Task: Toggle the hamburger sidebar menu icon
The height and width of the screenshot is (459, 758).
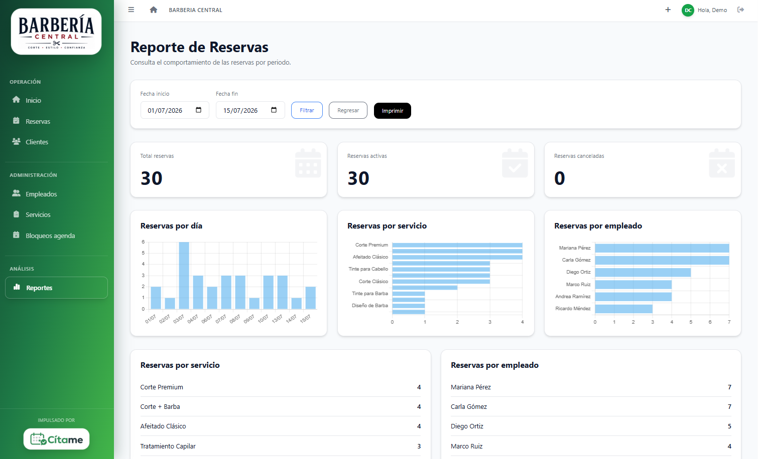Action: 131,10
